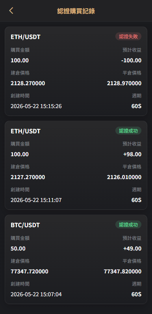
Task: Click the 2128.970000 closing price
Action: (x=124, y=83)
